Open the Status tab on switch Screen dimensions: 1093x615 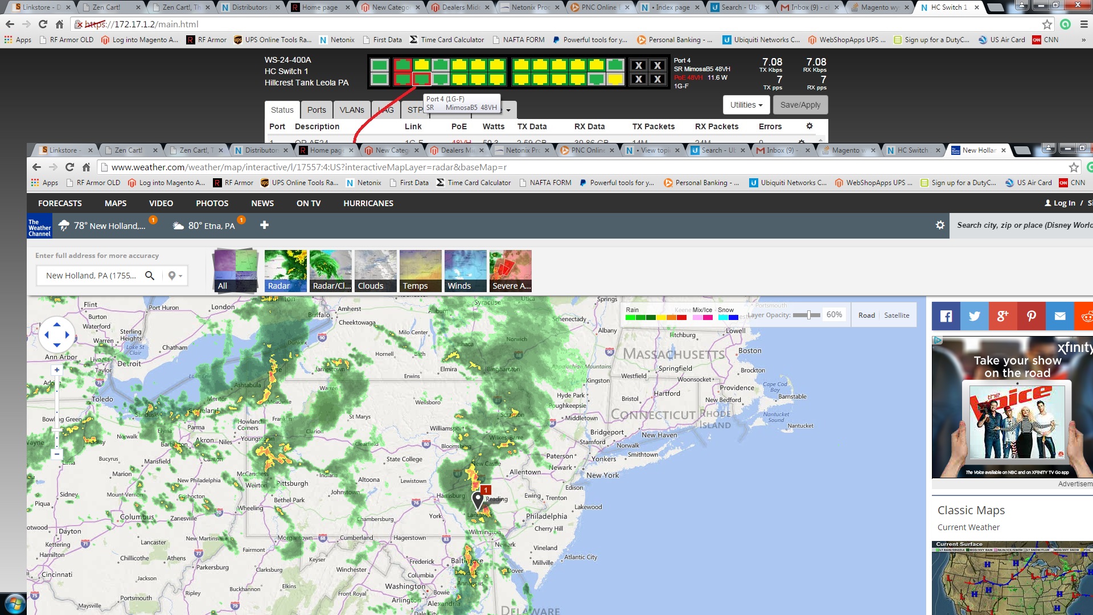[282, 110]
